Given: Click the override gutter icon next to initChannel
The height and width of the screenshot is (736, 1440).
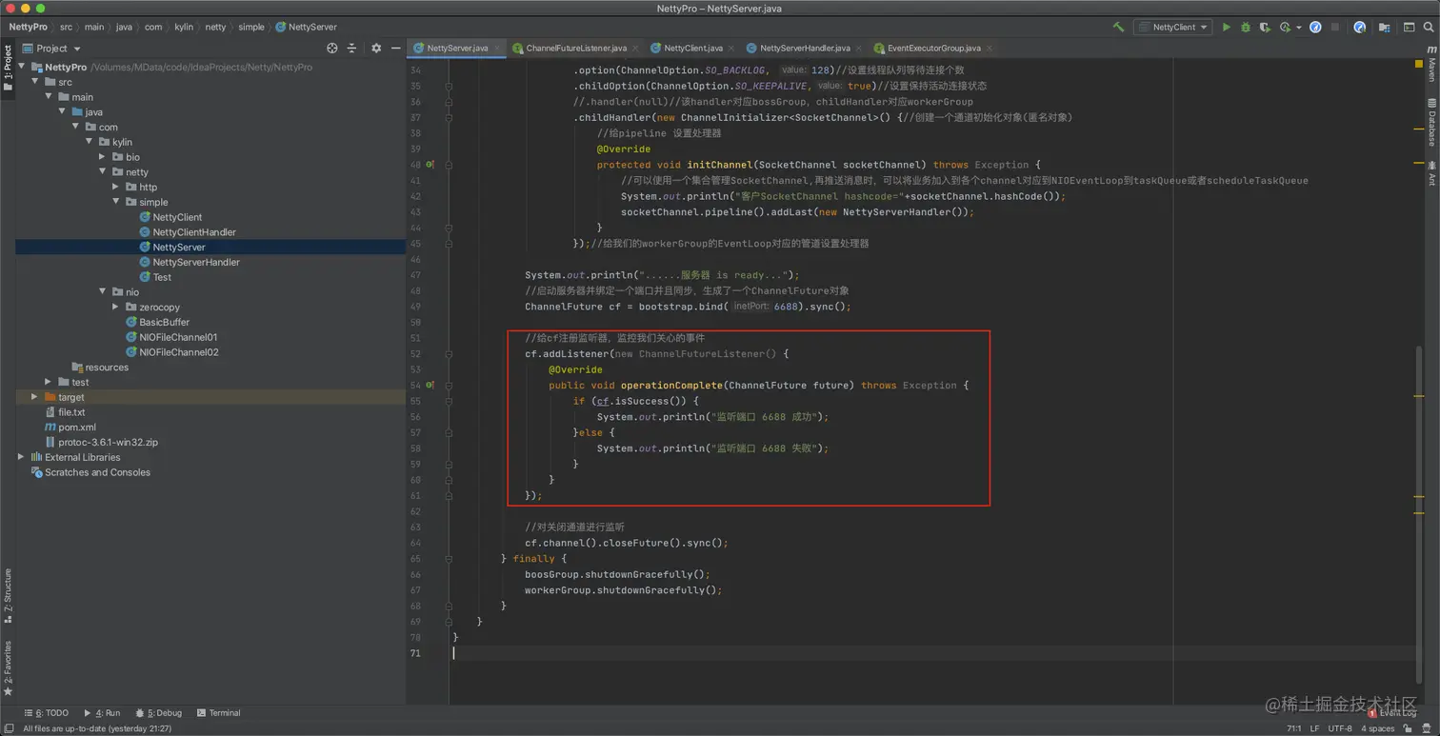Looking at the screenshot, I should point(430,165).
